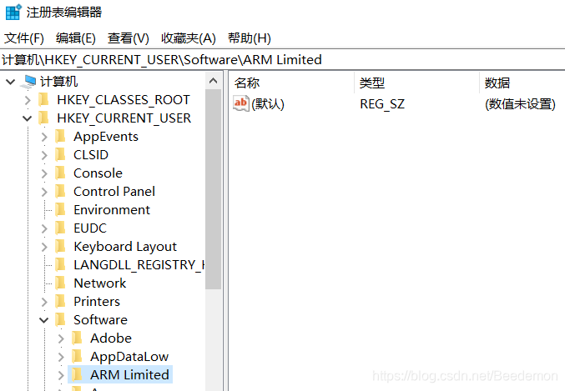Select the HKEY_CLASSES_ROOT tree item
The width and height of the screenshot is (565, 391).
(124, 100)
